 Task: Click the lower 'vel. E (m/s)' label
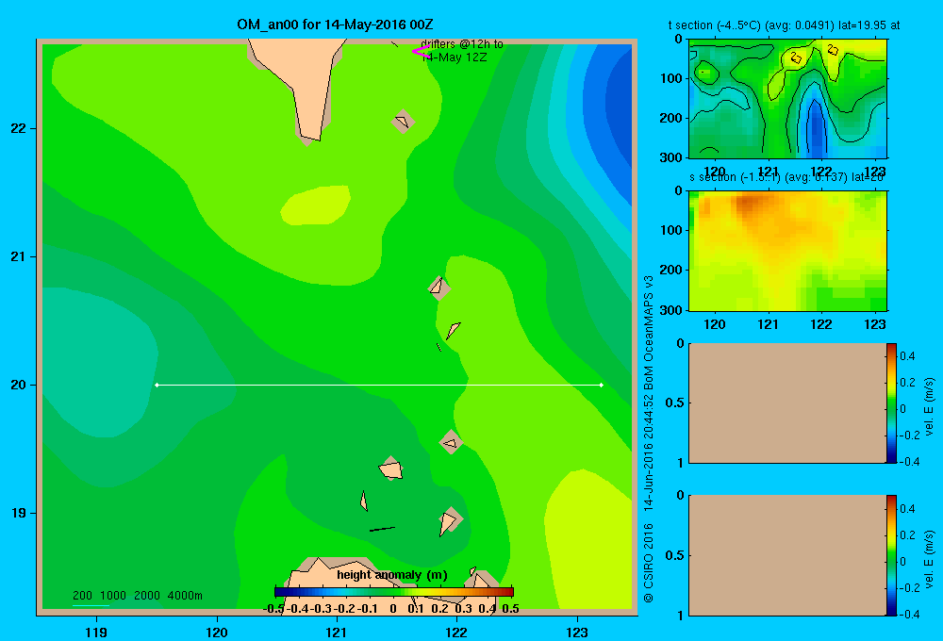click(930, 559)
